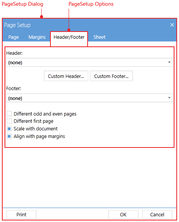
Task: Open the Footer dropdown list
Action: [x=89, y=98]
